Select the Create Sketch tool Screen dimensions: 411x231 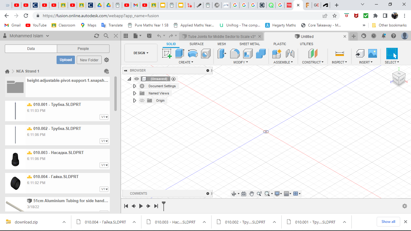click(167, 54)
